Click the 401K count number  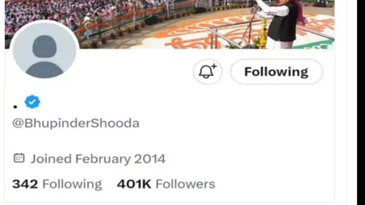pyautogui.click(x=134, y=184)
